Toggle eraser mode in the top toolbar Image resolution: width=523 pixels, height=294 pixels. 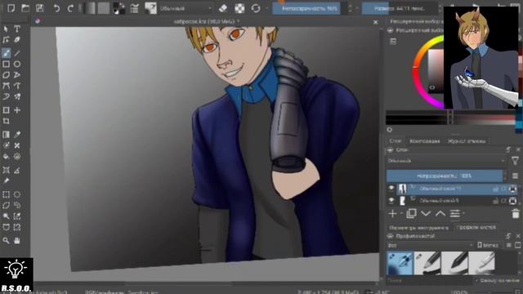click(x=223, y=8)
